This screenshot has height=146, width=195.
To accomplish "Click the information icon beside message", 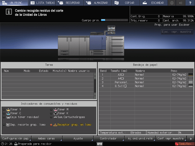I will [x=9, y=12].
